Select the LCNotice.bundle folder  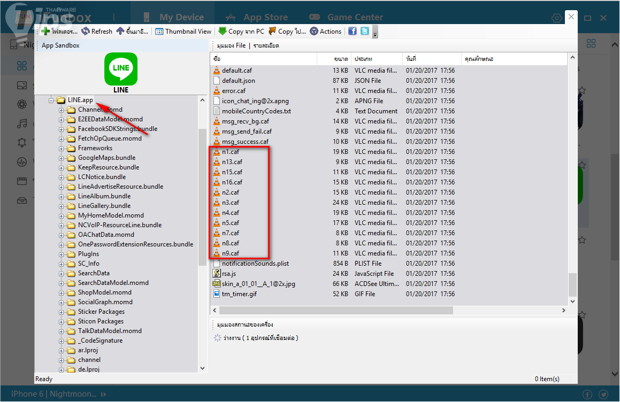pyautogui.click(x=102, y=177)
